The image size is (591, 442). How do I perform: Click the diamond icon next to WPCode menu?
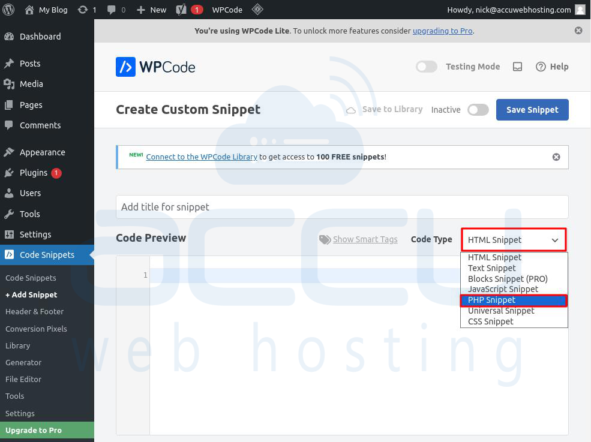pos(257,9)
